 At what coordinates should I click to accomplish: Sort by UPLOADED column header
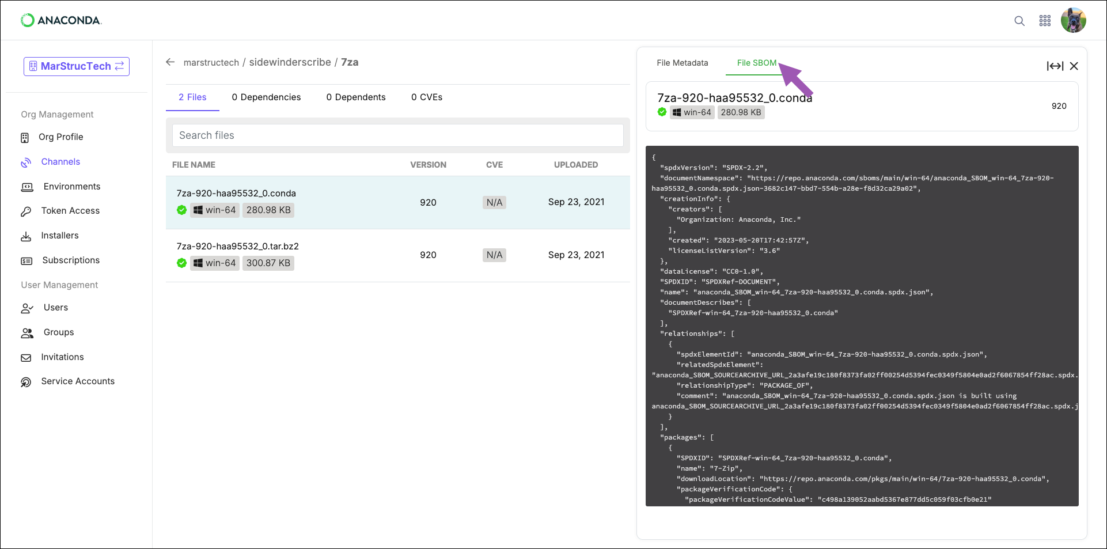[x=576, y=165]
